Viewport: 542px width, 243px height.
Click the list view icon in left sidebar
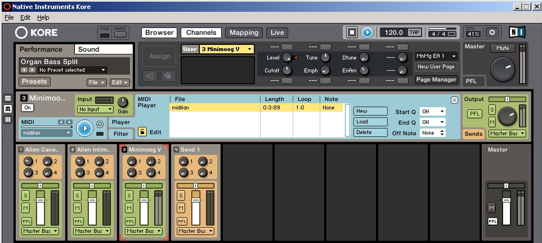pos(8,98)
